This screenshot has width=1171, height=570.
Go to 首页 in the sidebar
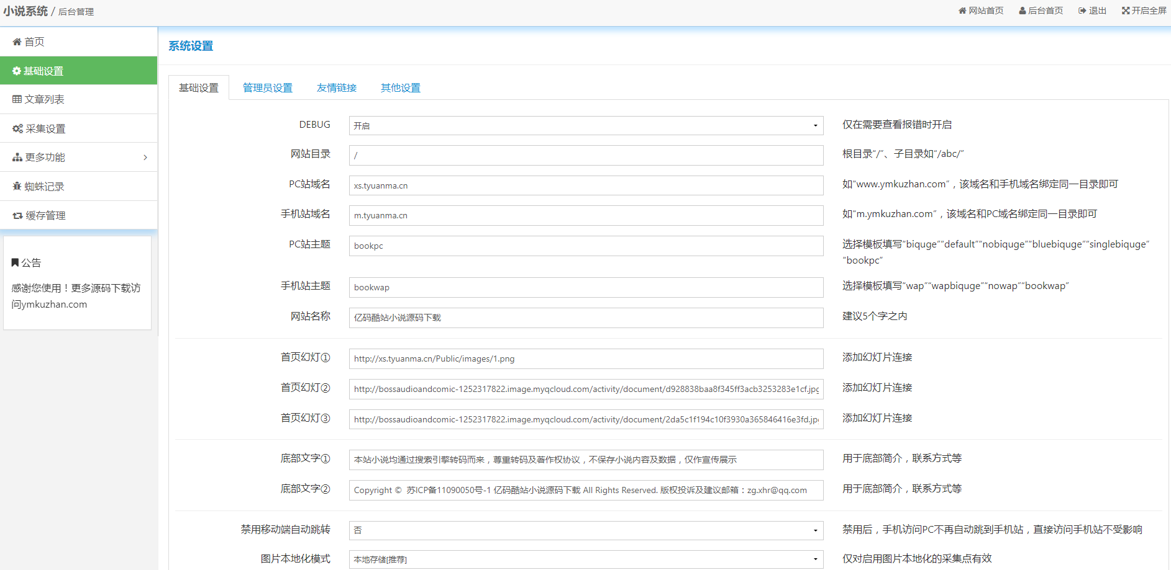coord(78,42)
